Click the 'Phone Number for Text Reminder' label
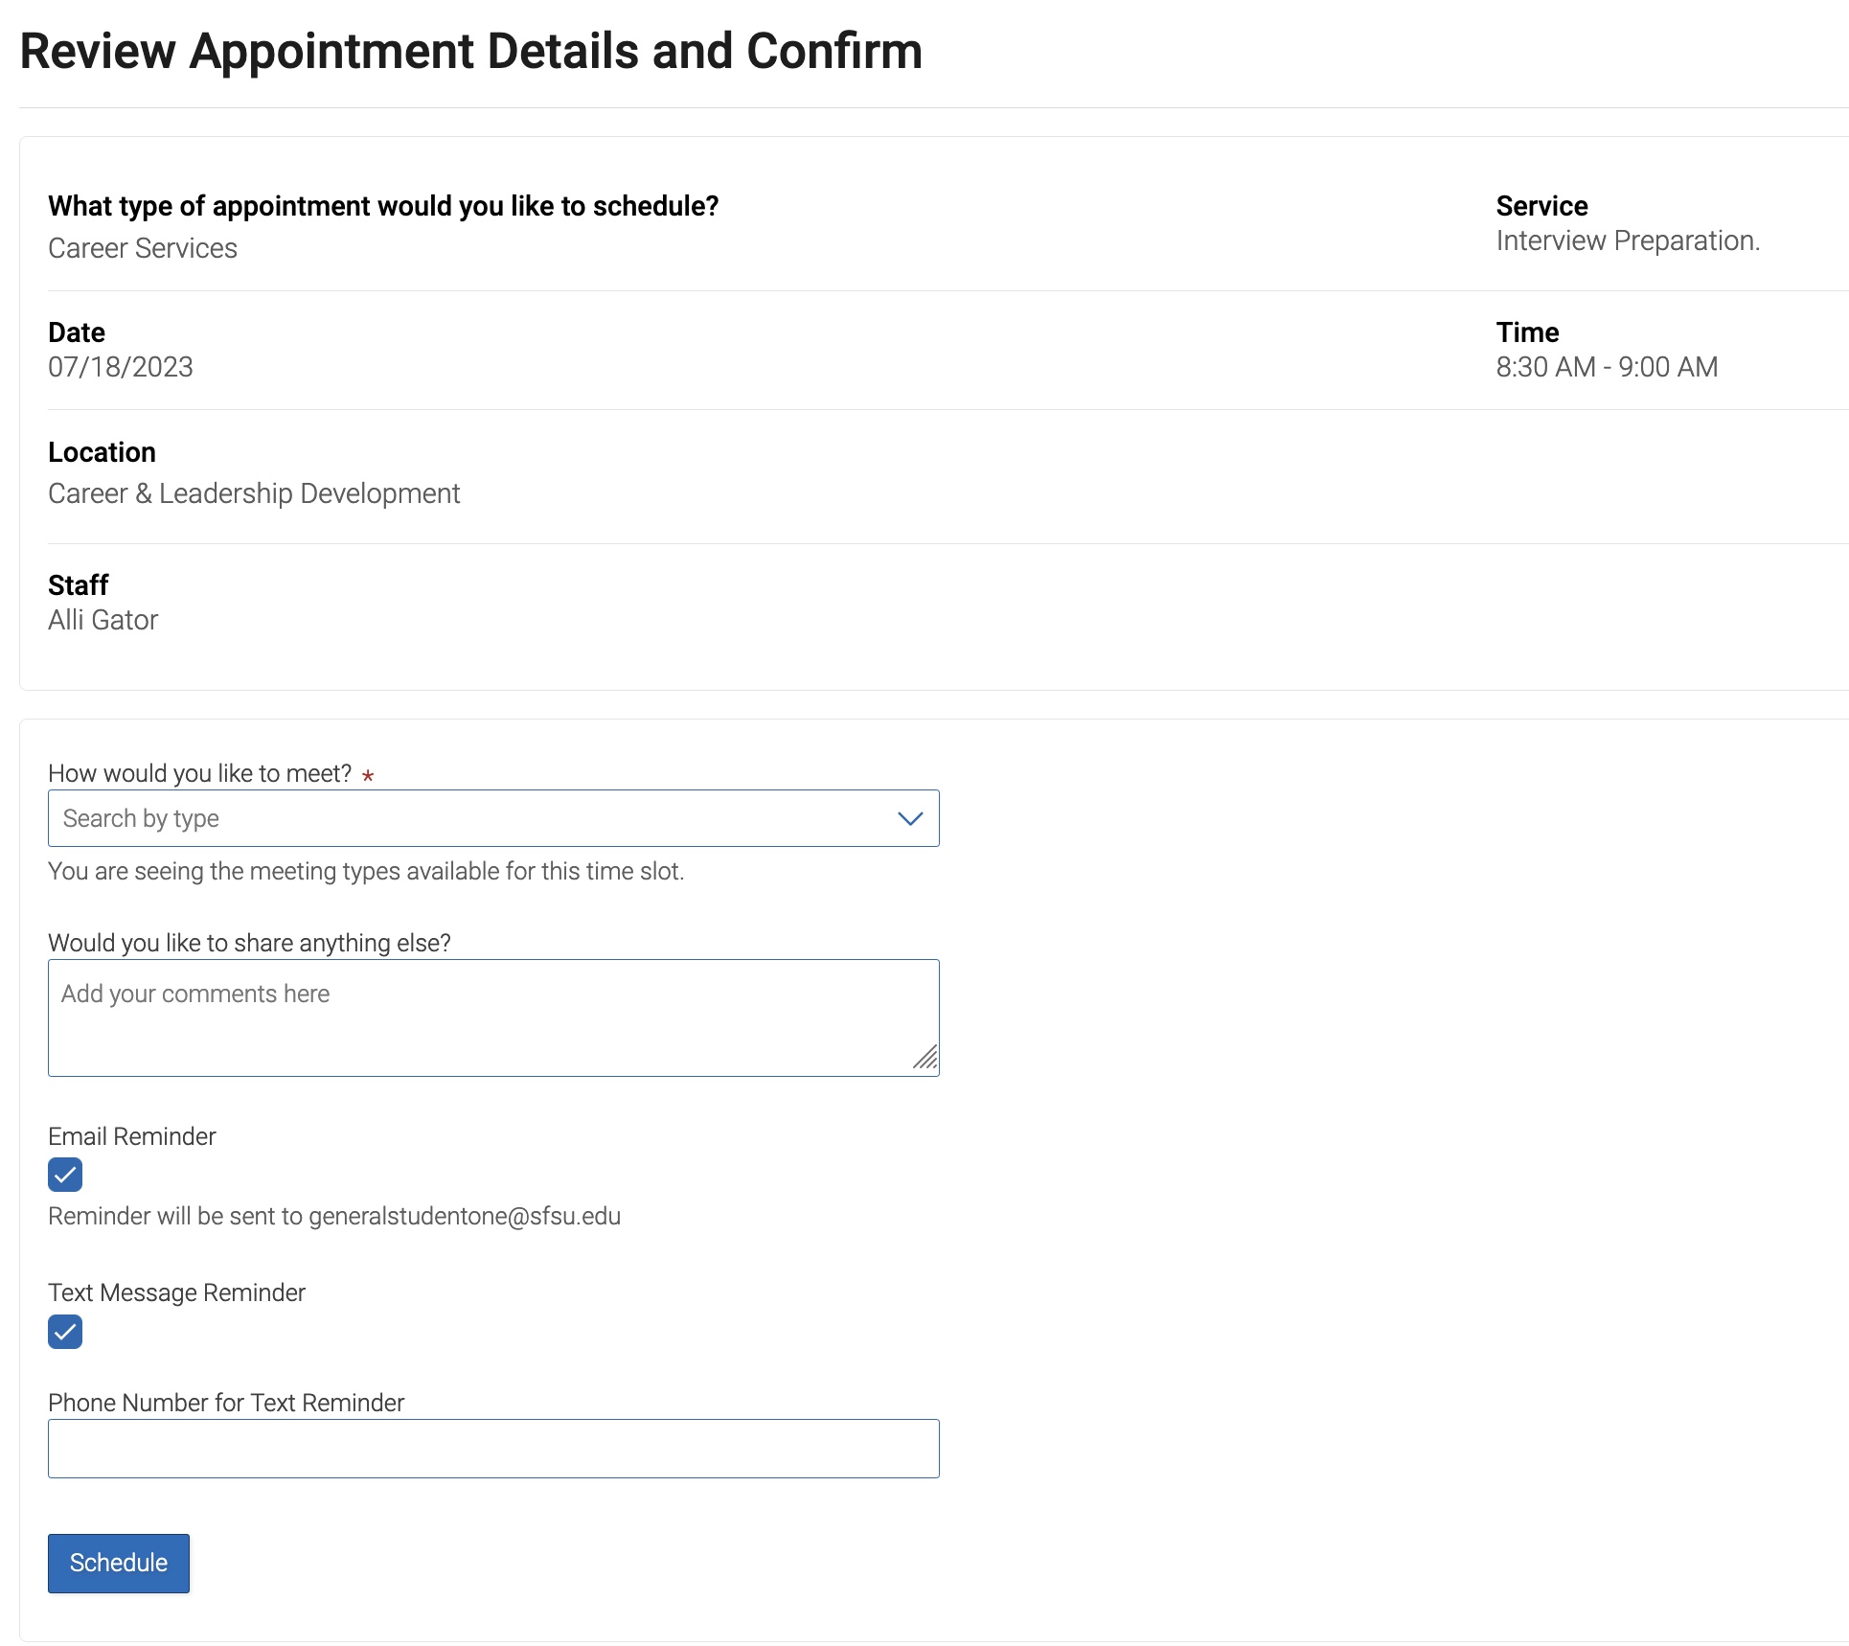 pyautogui.click(x=226, y=1403)
